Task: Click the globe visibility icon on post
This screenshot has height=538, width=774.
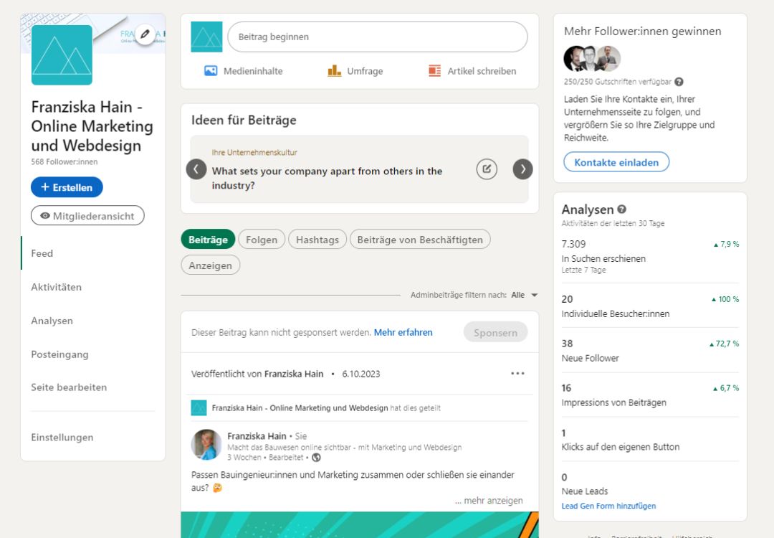Action: coord(317,458)
